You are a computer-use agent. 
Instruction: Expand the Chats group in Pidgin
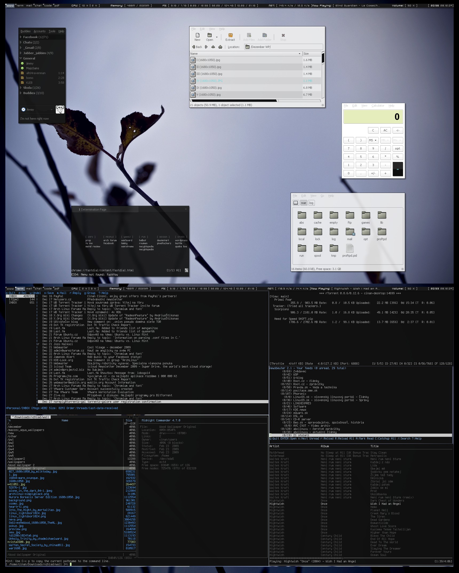21,42
